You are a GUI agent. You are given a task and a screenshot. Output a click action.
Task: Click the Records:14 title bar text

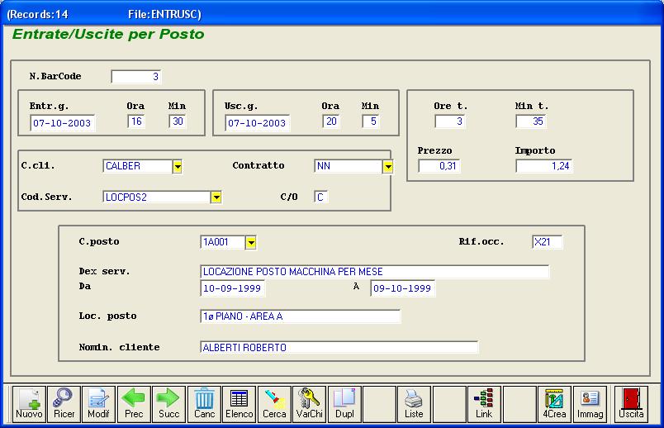pos(37,14)
